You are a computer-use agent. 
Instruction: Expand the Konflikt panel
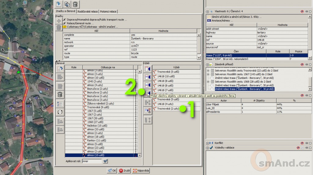[x=208, y=143]
